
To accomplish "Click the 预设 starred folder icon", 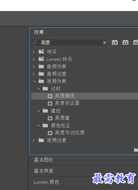I will point(41,51).
